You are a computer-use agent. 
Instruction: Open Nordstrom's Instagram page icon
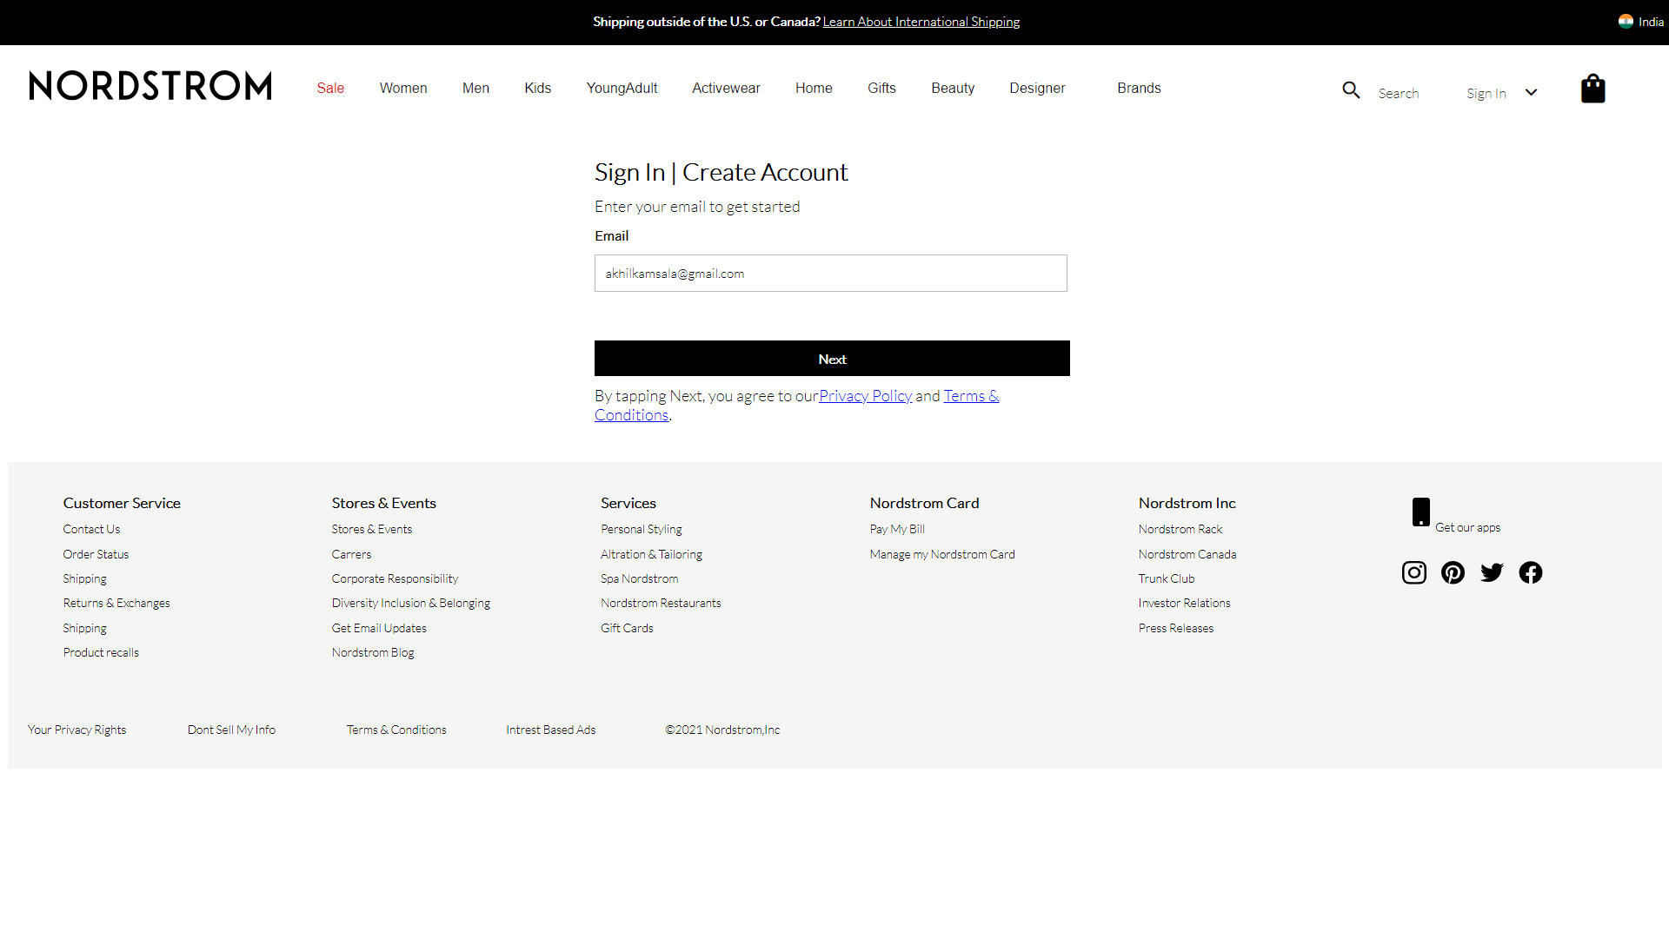[1414, 572]
